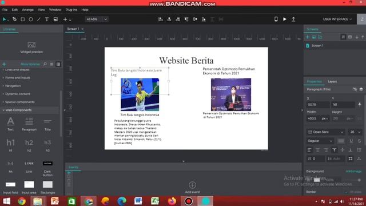Click the third alignment icon in toolbar
Viewport: 366px width, 206px height.
pos(178,19)
